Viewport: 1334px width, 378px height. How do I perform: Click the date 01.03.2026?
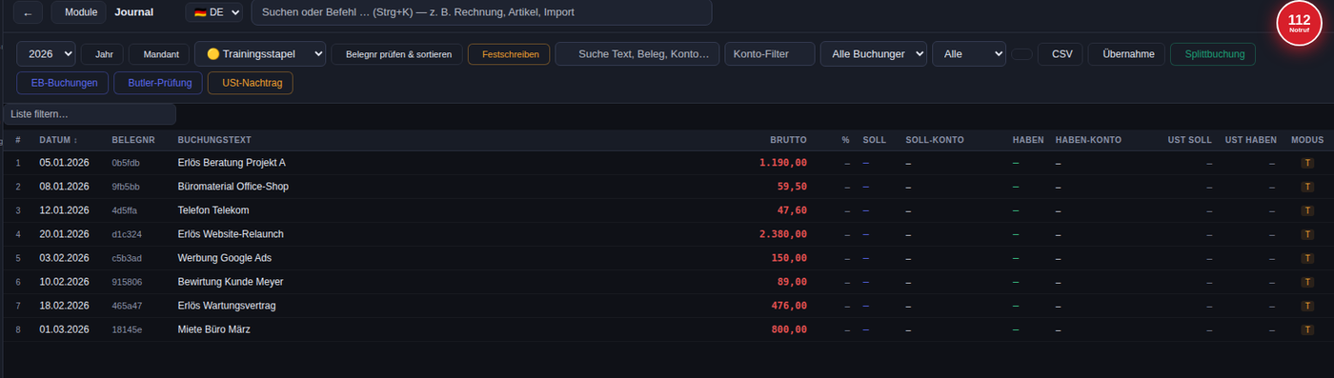click(x=64, y=329)
